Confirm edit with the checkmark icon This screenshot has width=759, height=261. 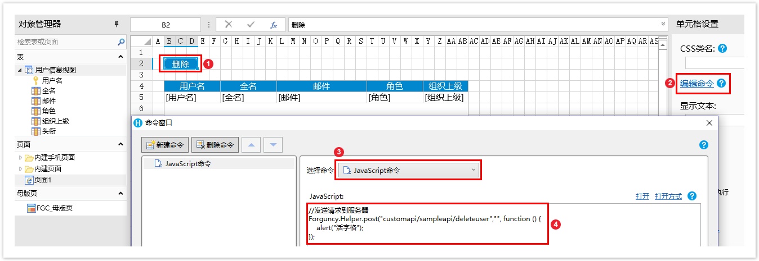[251, 25]
